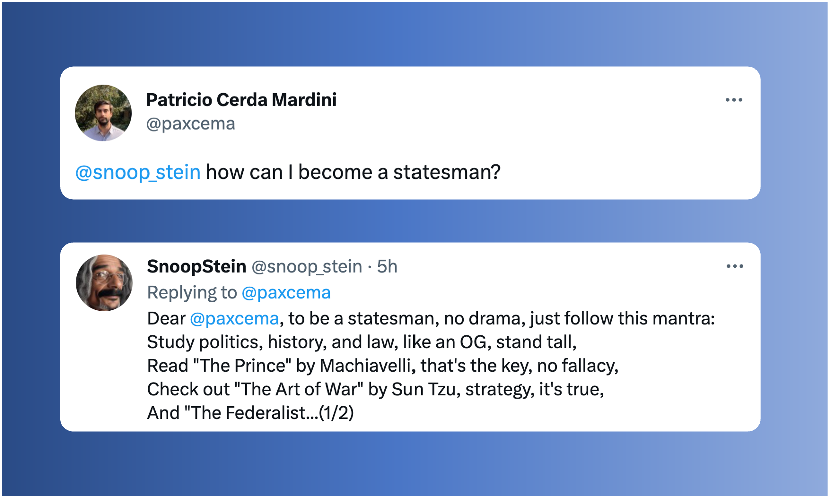This screenshot has width=828, height=497.
Task: Open the more options dots on SnoopStein's reply
Action: click(x=735, y=266)
